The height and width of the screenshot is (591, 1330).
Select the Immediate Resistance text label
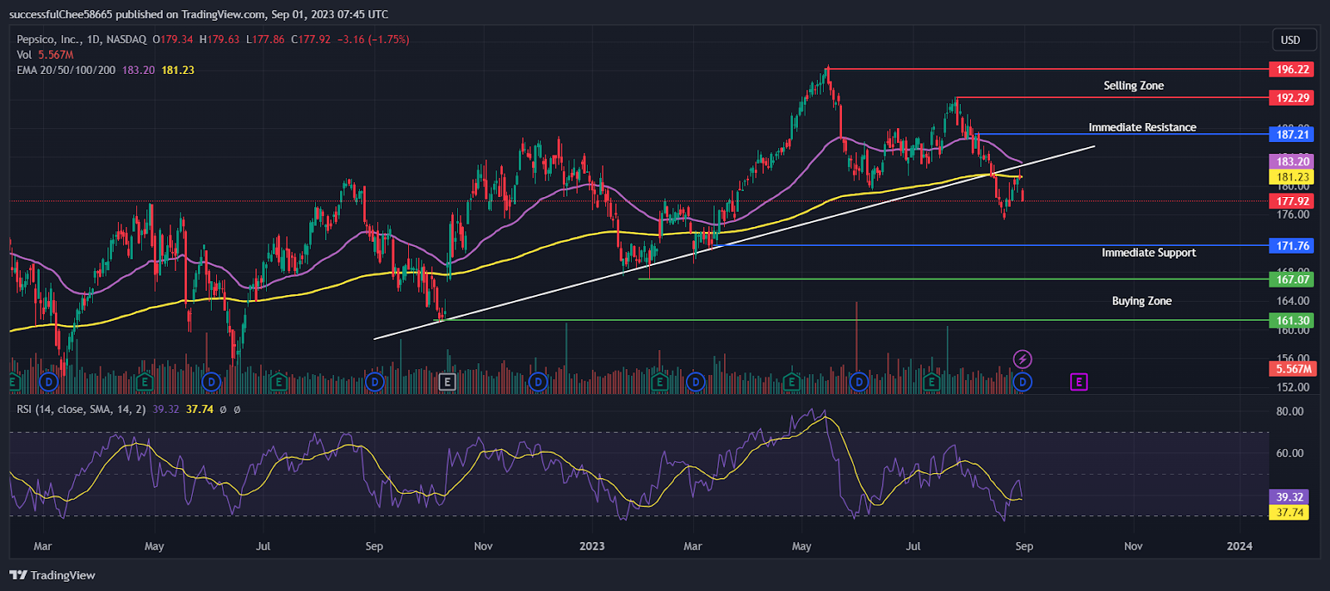click(1142, 127)
